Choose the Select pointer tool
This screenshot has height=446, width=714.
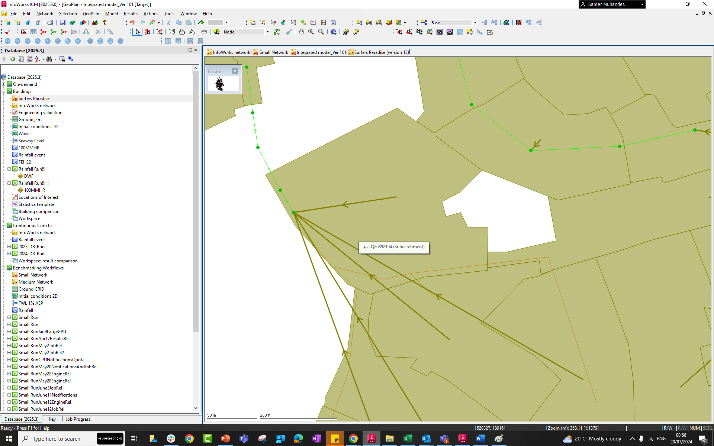point(138,32)
